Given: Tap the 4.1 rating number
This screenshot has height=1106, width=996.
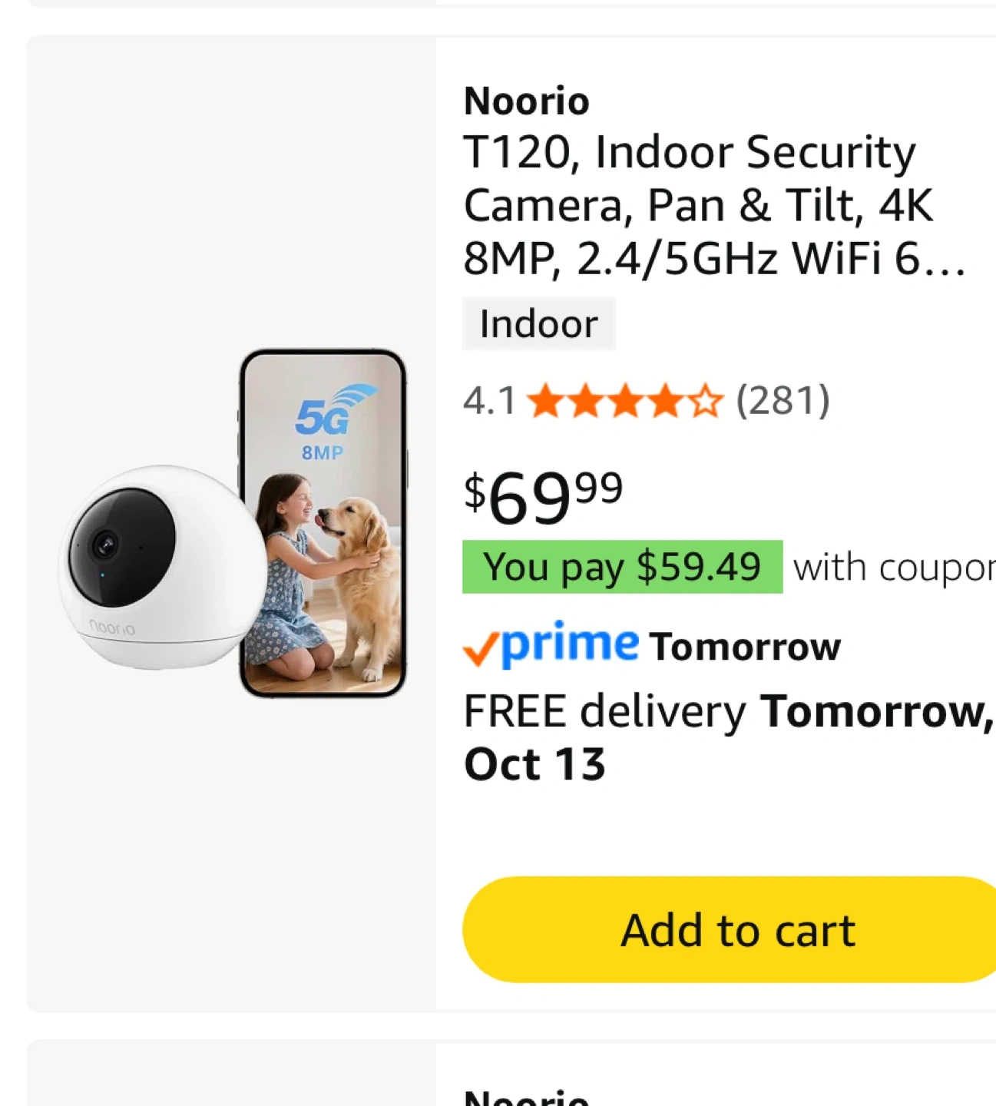Looking at the screenshot, I should click(489, 401).
